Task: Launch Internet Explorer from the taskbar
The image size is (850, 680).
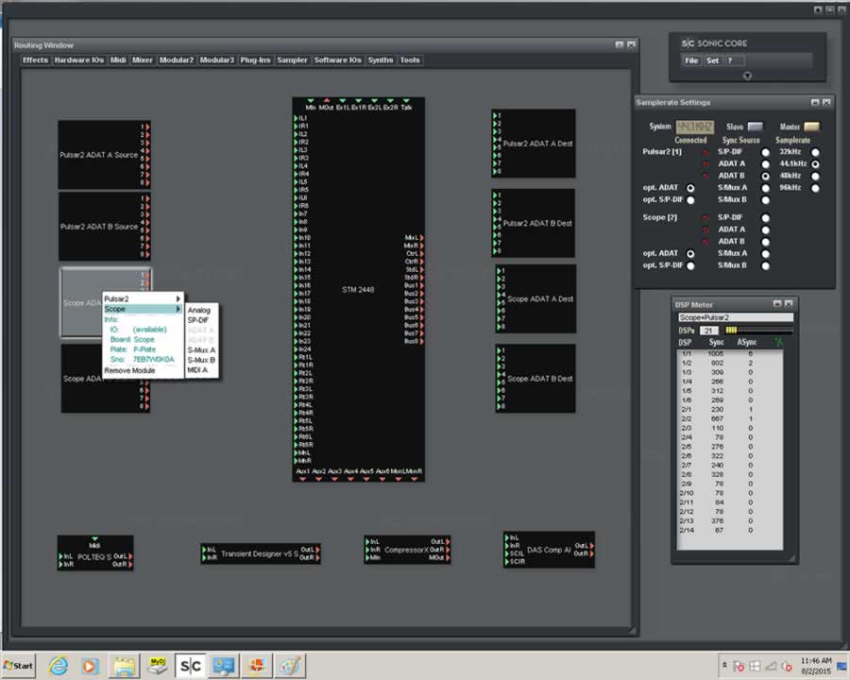Action: pos(58,666)
